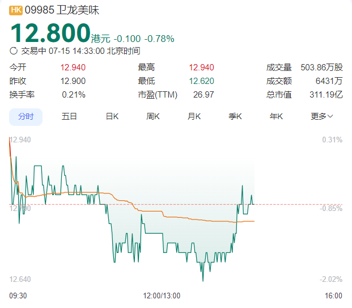Screen dimensions: 352x308
Task: Click the 成交量 label
Action: click(x=279, y=67)
